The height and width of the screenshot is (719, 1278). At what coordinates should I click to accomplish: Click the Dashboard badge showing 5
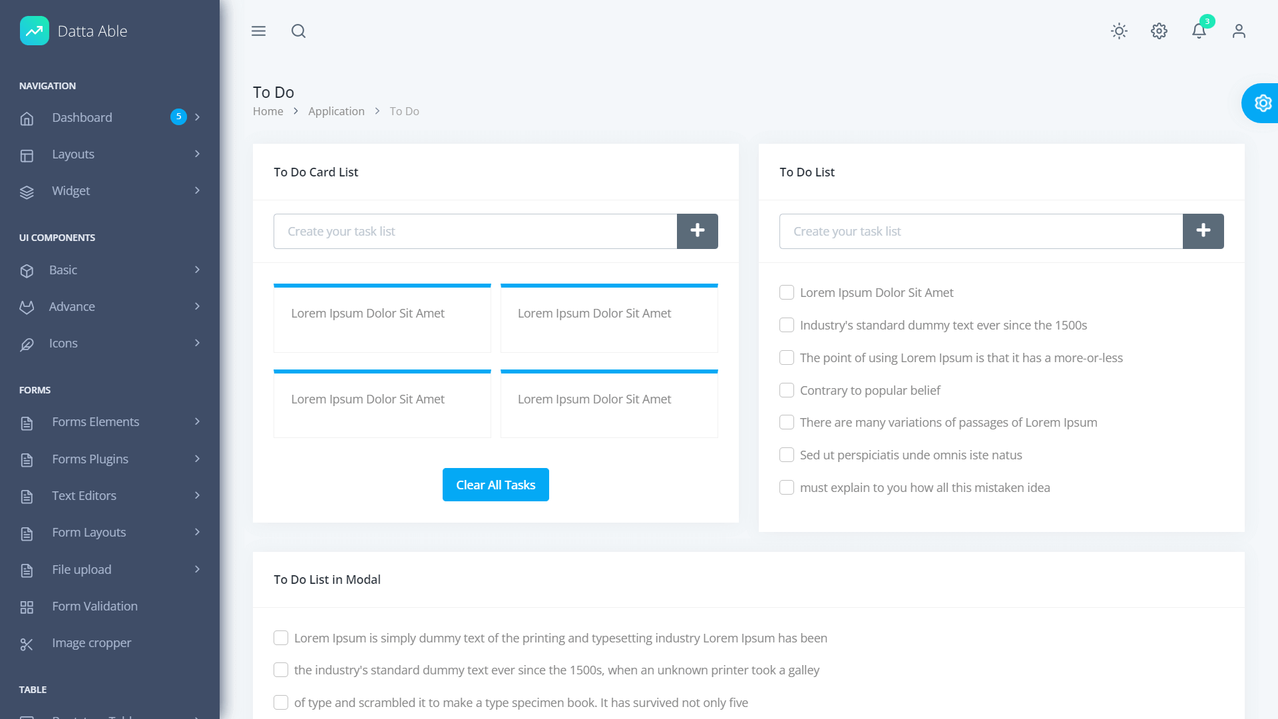[x=178, y=117]
